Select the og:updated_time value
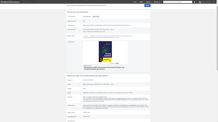 point(86,117)
